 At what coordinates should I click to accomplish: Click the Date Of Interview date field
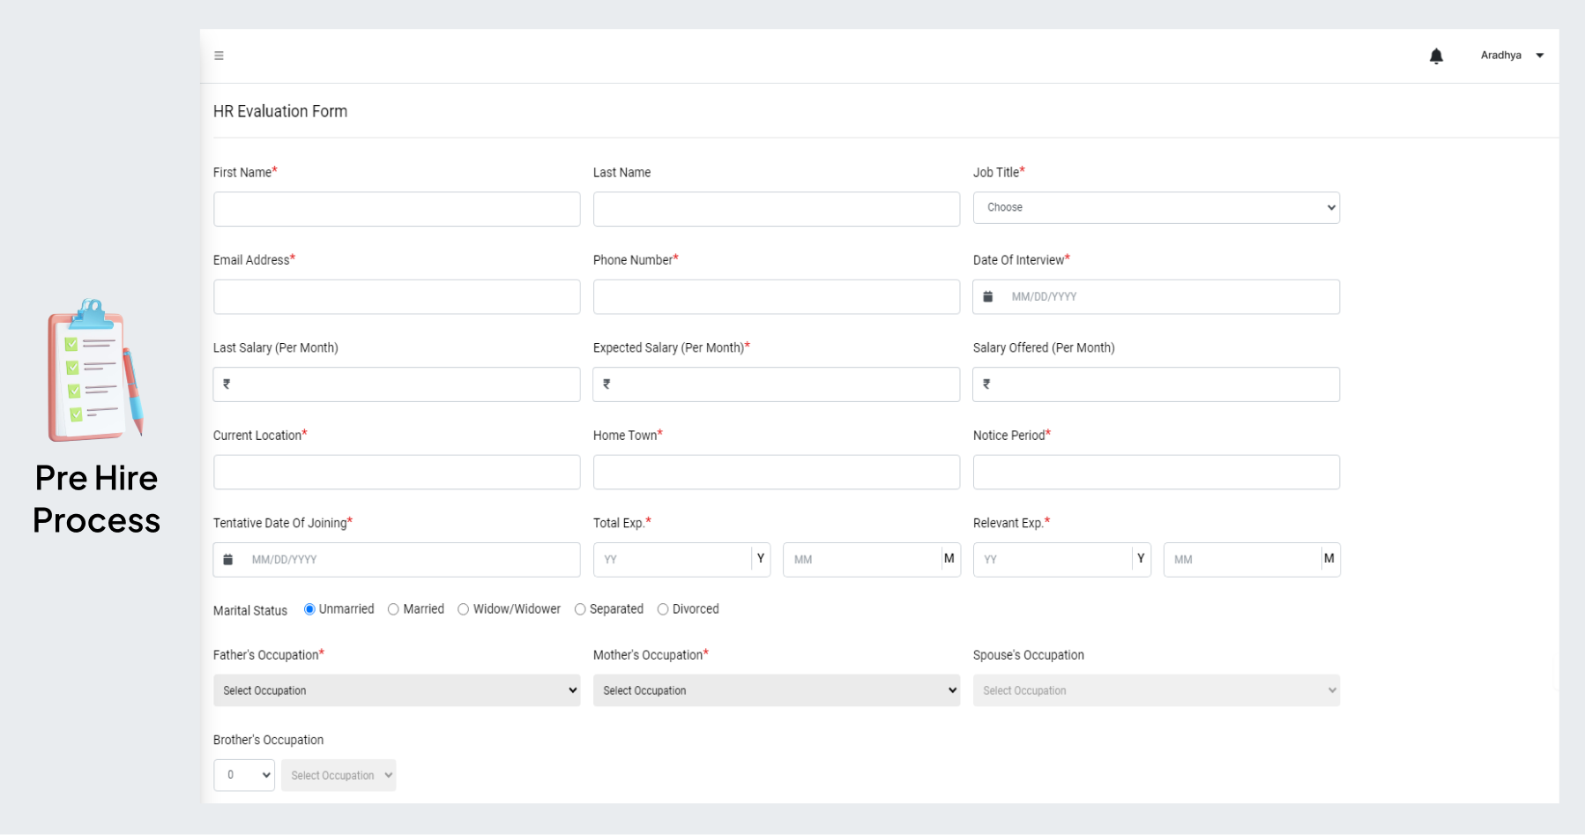click(x=1157, y=296)
